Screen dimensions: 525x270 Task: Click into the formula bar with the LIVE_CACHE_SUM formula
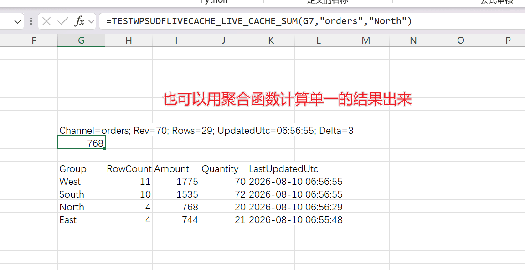coord(311,21)
